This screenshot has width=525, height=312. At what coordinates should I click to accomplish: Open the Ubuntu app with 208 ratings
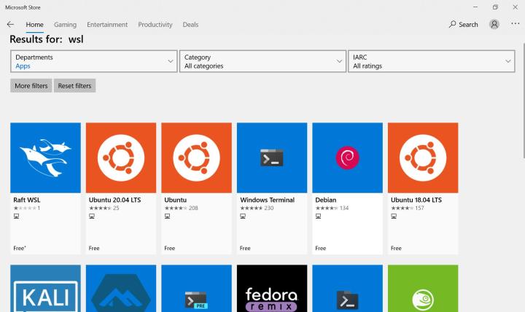tap(196, 189)
